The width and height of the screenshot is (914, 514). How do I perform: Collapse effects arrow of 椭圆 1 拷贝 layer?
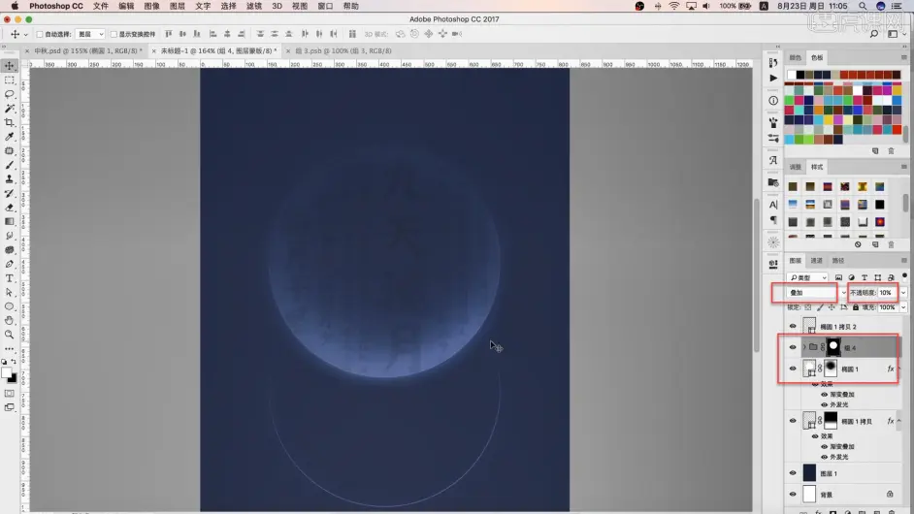click(x=898, y=421)
